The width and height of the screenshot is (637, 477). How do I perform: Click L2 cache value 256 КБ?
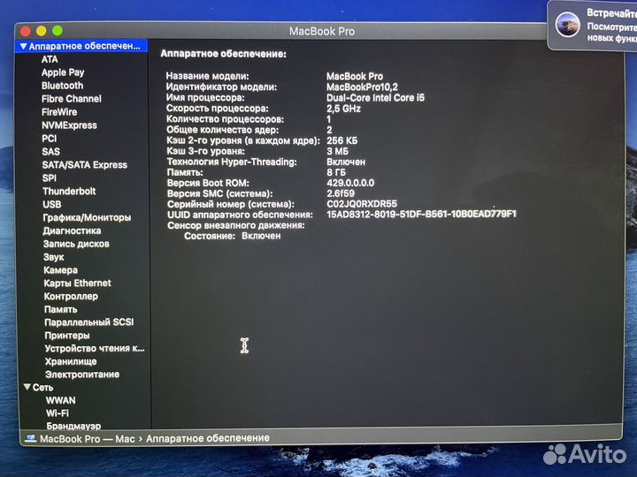tap(342, 140)
